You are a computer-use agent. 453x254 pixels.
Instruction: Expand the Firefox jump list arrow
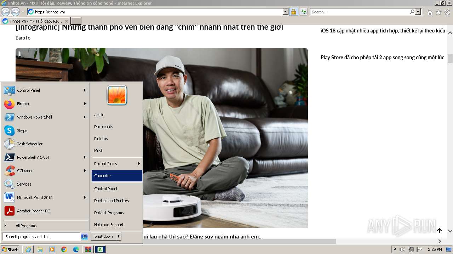click(85, 104)
